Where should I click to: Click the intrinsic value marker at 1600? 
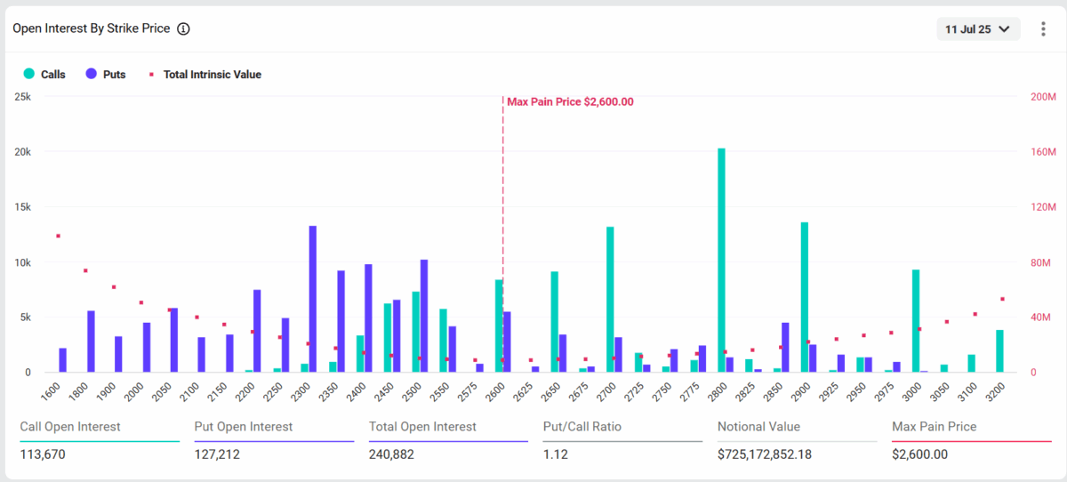point(59,236)
